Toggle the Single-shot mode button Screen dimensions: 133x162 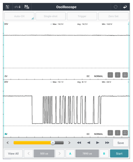[51, 16]
